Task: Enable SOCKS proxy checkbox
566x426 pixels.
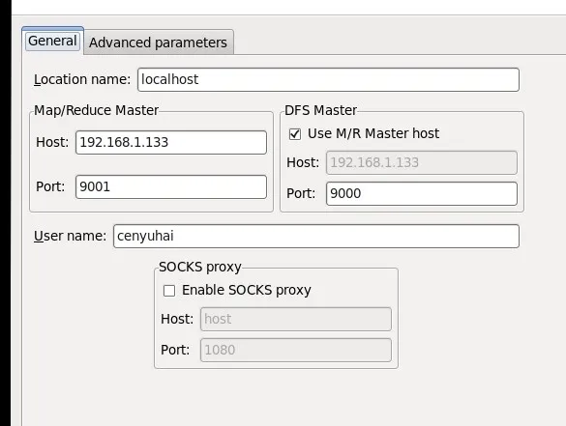Action: click(169, 291)
